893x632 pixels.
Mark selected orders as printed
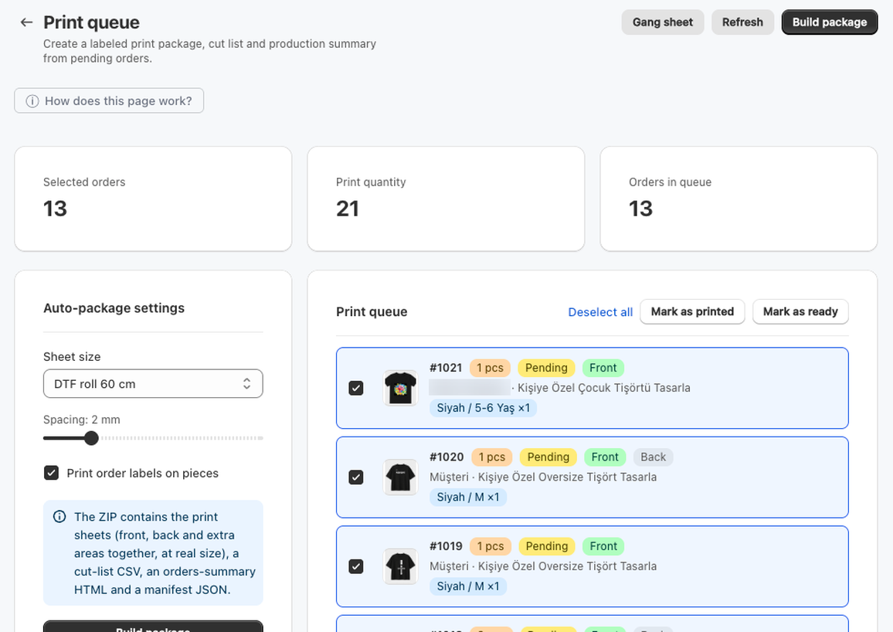(692, 311)
